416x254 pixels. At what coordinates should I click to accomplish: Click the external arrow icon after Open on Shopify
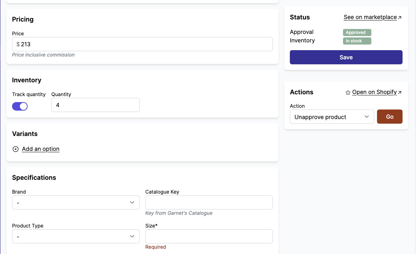coord(400,93)
